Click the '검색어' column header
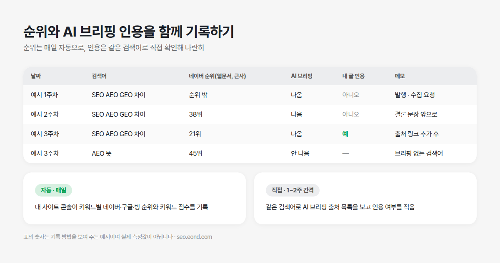The image size is (500, 263). pos(100,76)
